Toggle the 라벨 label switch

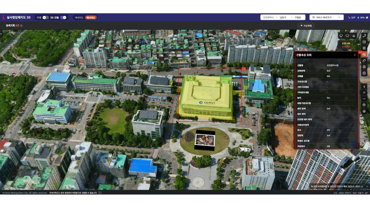45,18
